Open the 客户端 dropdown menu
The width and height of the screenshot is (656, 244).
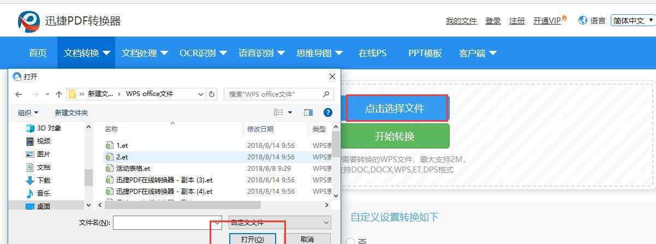pyautogui.click(x=478, y=53)
